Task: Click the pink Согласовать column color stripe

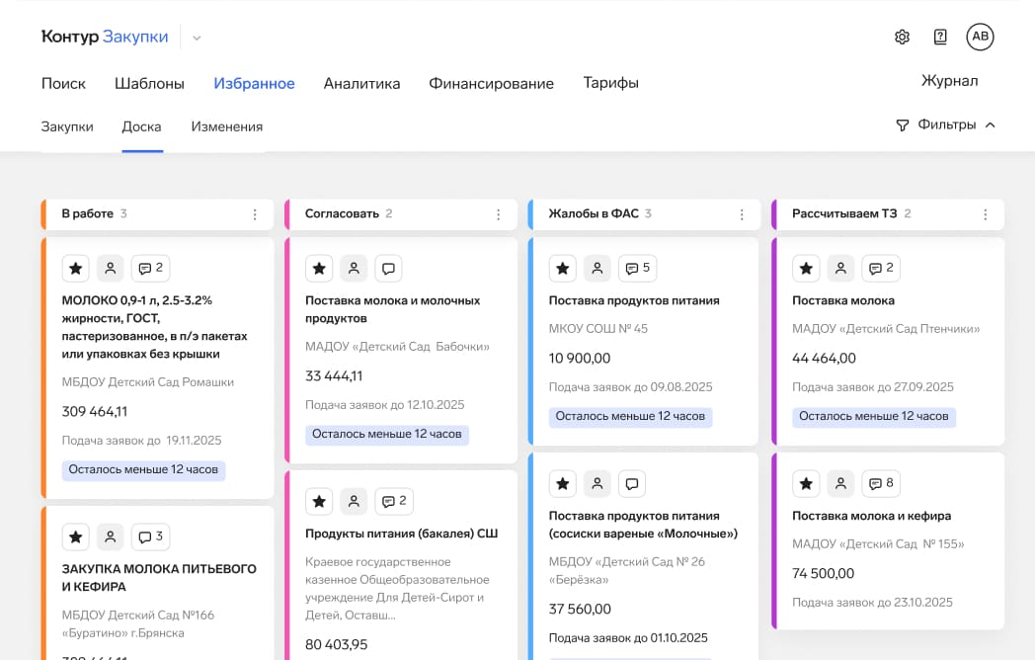Action: click(287, 214)
